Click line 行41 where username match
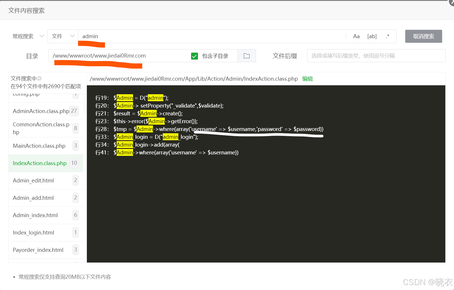 (167, 152)
